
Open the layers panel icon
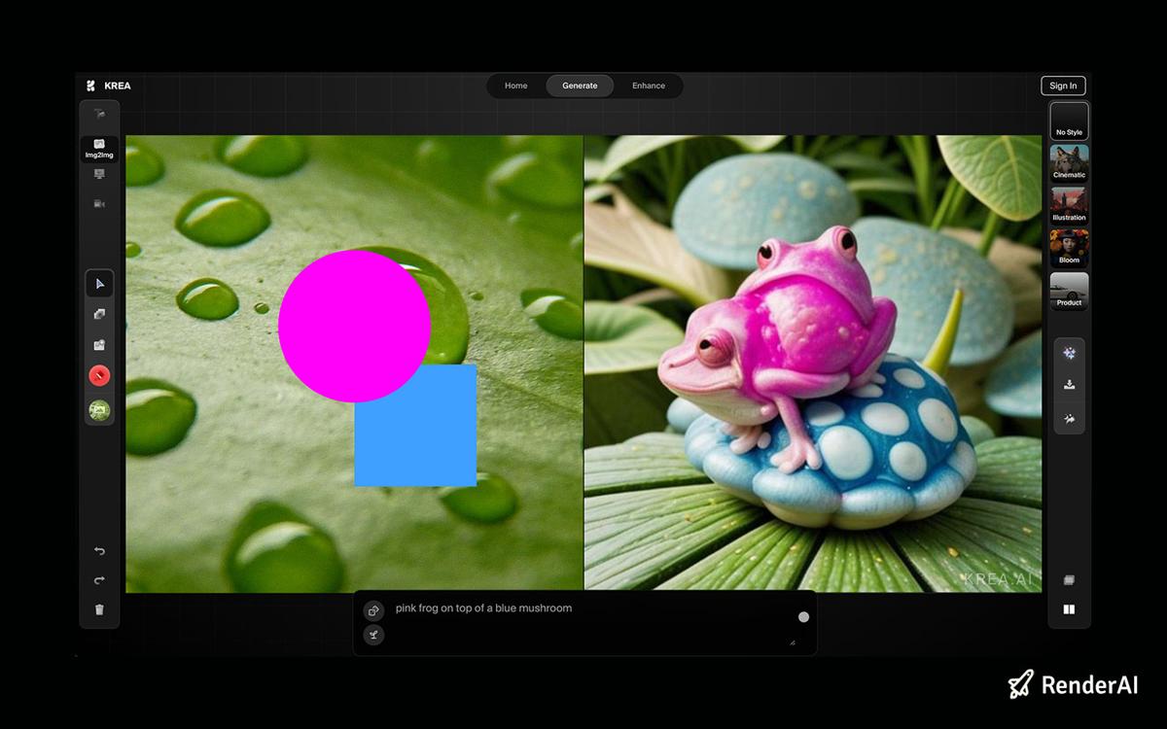[x=1069, y=579]
